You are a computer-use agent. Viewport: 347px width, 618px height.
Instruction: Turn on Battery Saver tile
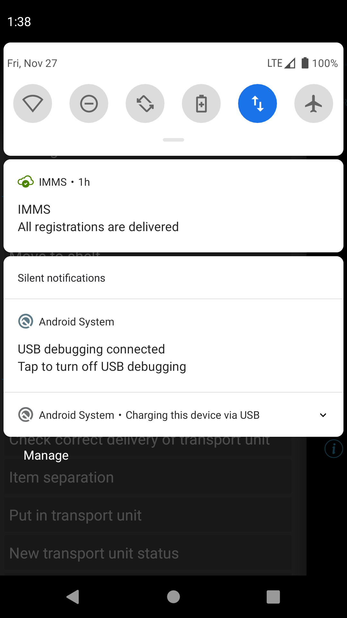point(201,104)
